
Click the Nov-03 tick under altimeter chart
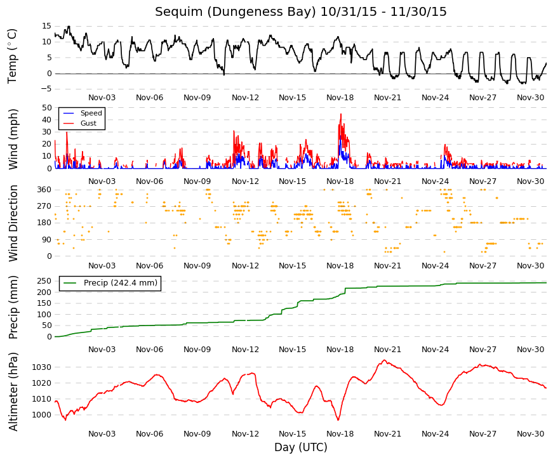pos(102,434)
